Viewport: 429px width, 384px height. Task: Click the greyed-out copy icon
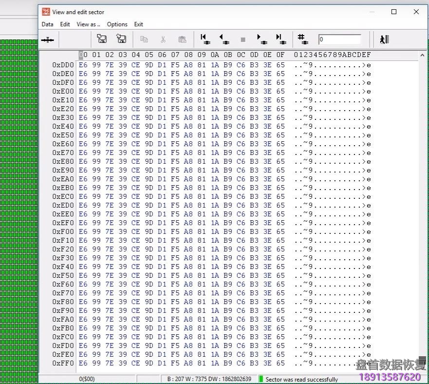(x=144, y=39)
